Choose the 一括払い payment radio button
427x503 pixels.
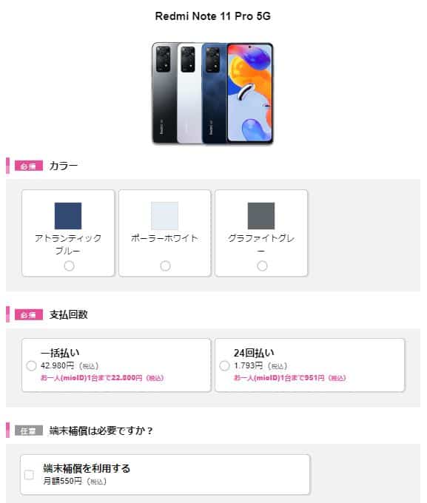pos(31,365)
